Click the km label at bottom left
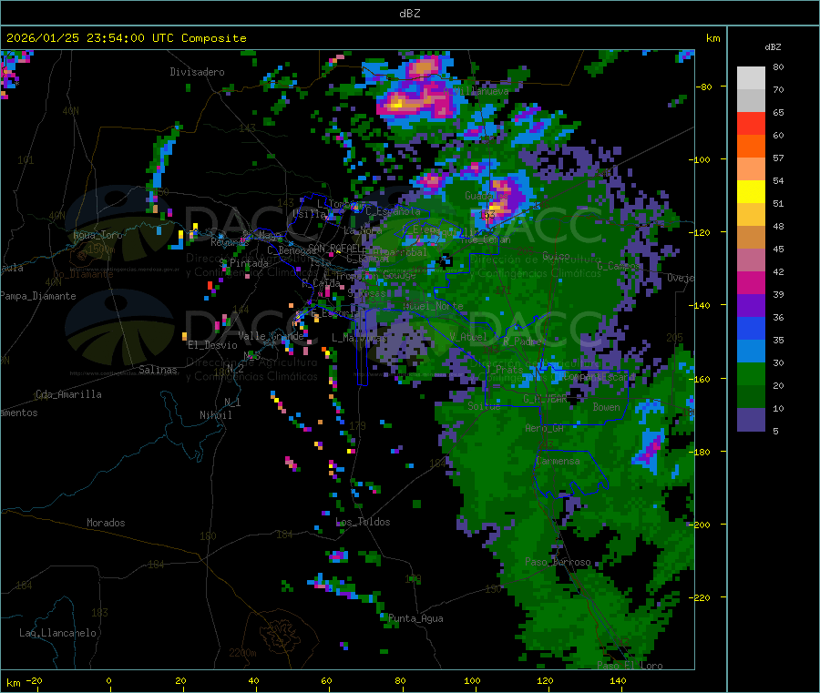The width and height of the screenshot is (820, 693). [13, 683]
